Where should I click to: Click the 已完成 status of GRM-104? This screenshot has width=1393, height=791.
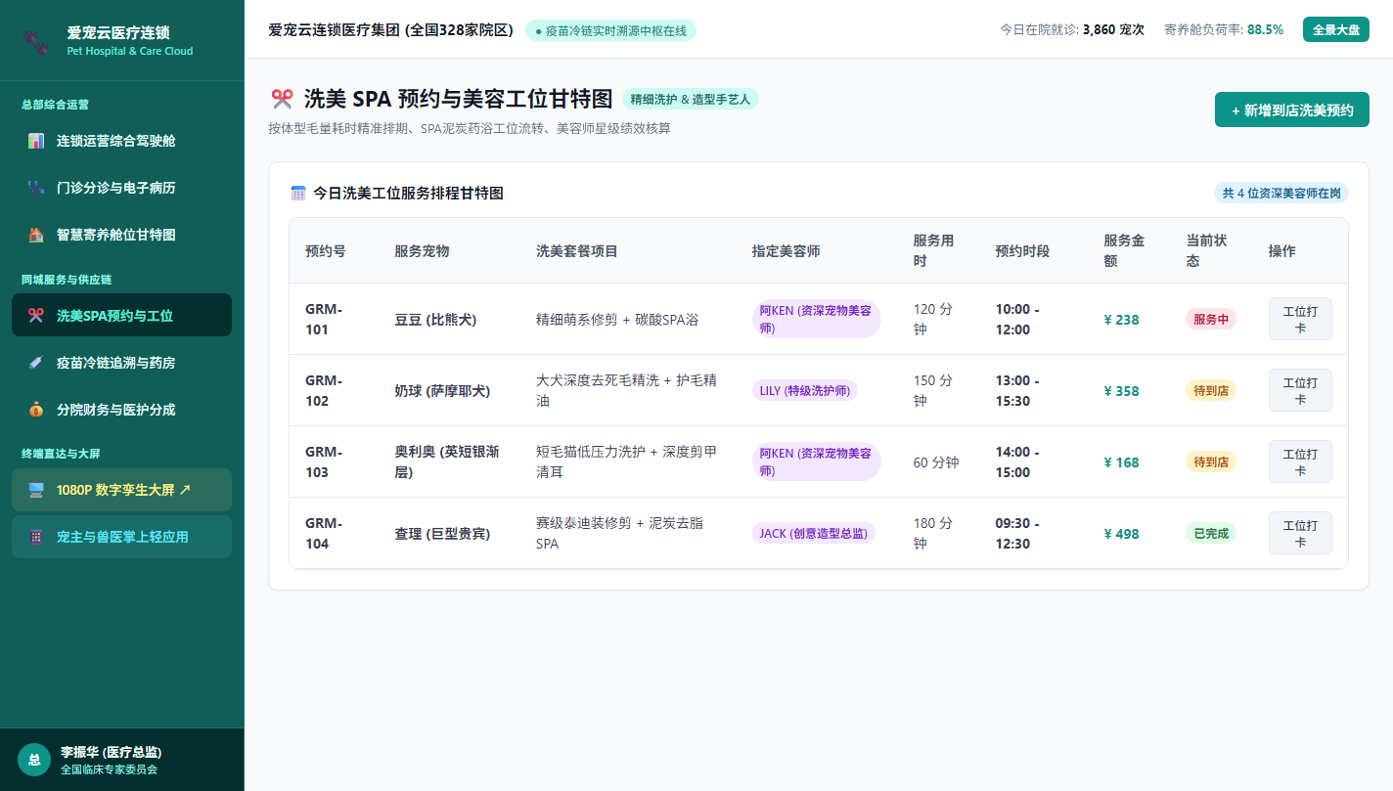[1211, 533]
